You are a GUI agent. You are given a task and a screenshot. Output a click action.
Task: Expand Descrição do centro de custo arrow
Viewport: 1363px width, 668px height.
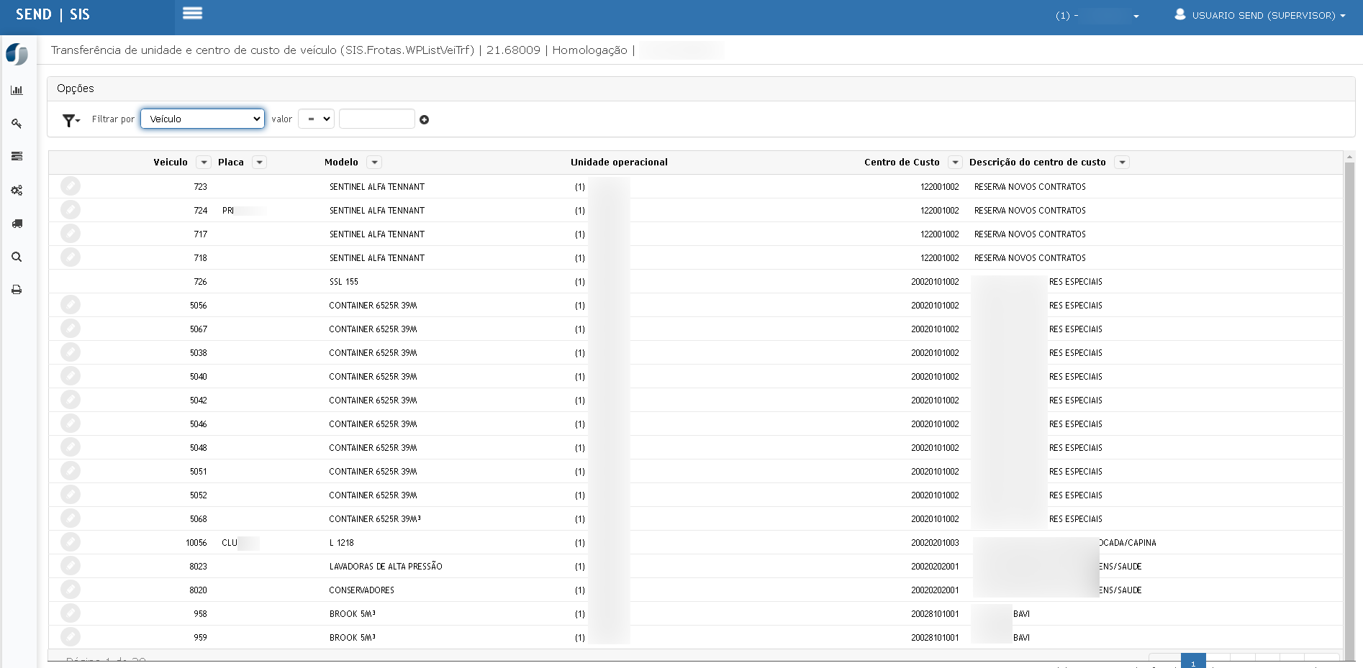coord(1122,163)
